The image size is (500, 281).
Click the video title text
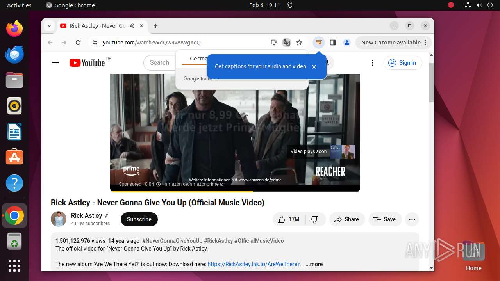click(x=157, y=203)
